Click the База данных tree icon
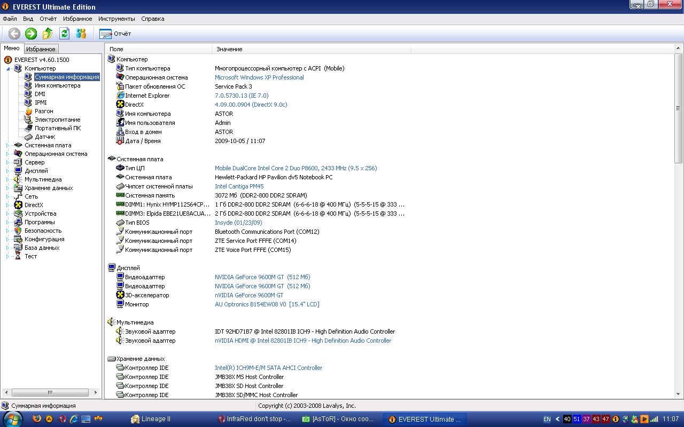Screen dimensions: 684x427 pyautogui.click(x=18, y=248)
